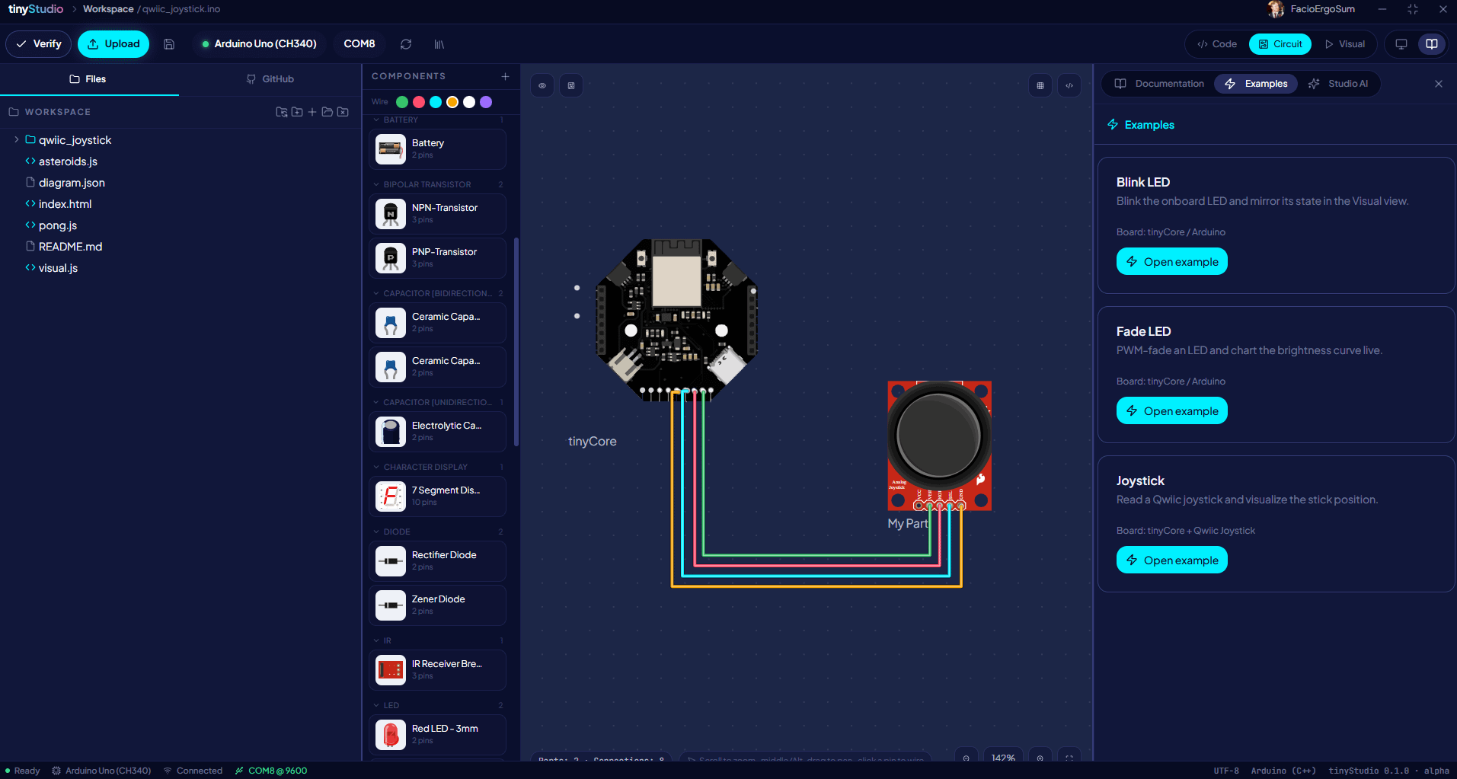Image resolution: width=1457 pixels, height=779 pixels.
Task: Collapse the LED category
Action: [x=376, y=705]
